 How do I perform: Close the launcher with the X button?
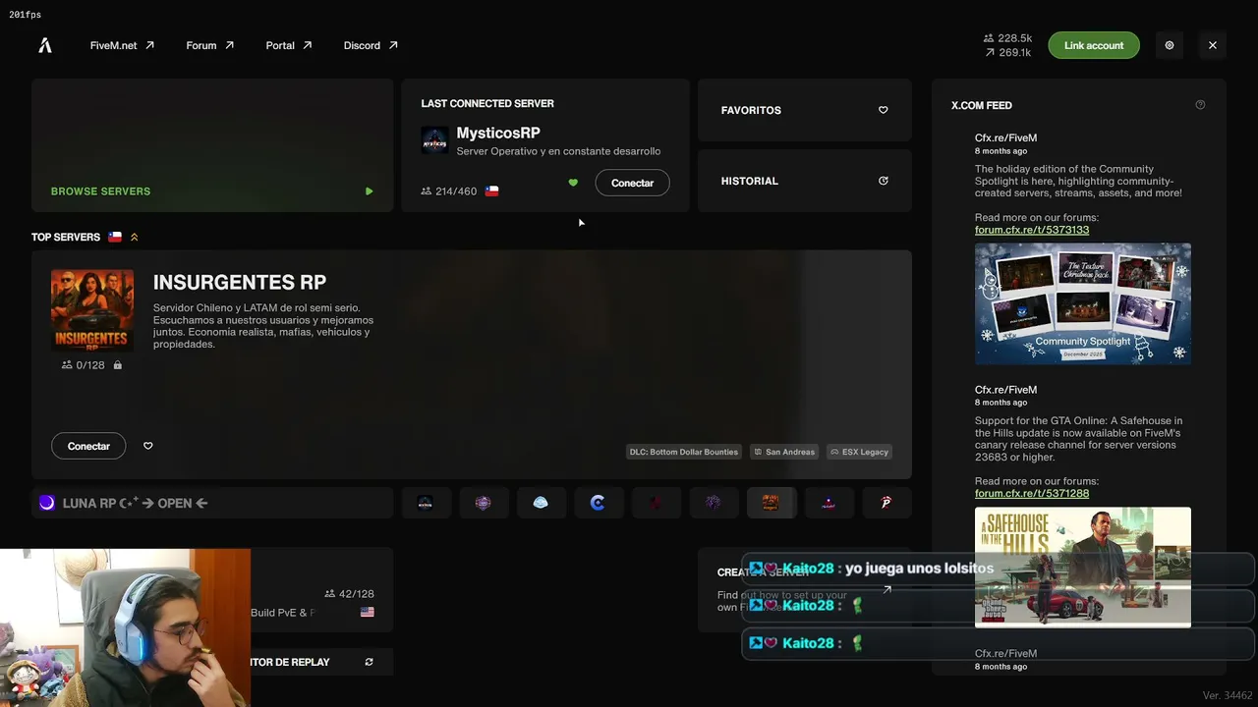tap(1213, 45)
